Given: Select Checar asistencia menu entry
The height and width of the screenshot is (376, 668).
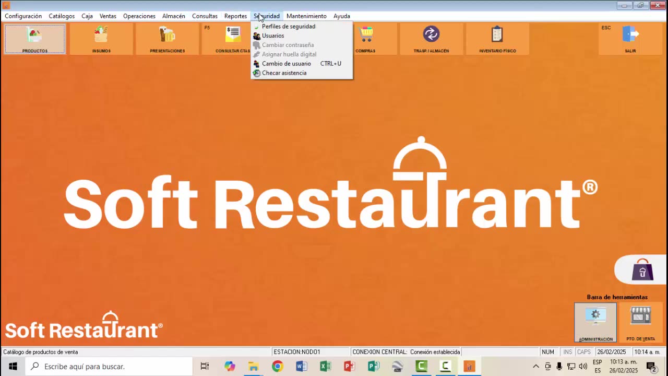Looking at the screenshot, I should click(302, 73).
